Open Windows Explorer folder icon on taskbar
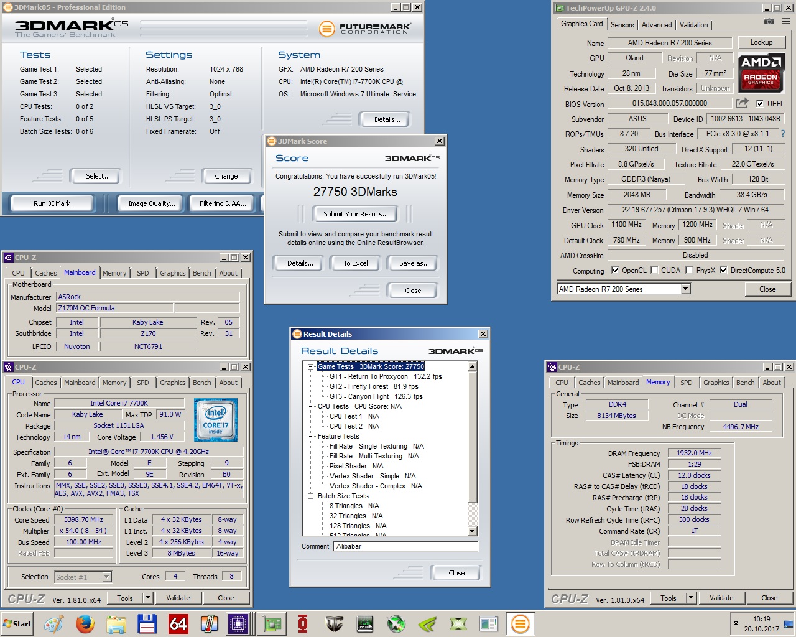 point(116,624)
